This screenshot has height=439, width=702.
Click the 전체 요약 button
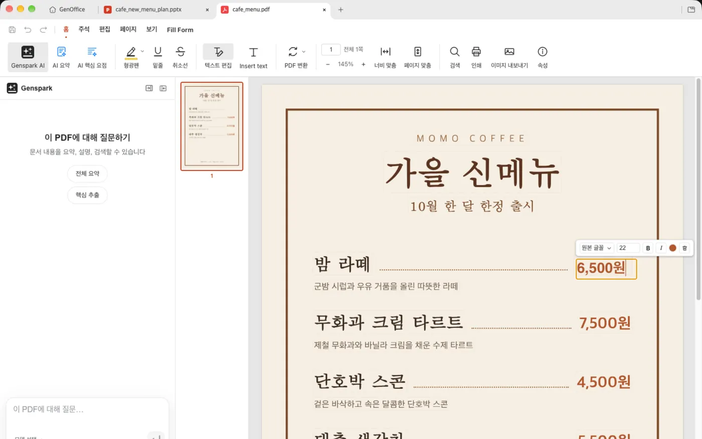pyautogui.click(x=87, y=174)
